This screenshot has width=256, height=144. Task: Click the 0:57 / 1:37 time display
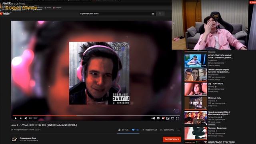click(33, 118)
